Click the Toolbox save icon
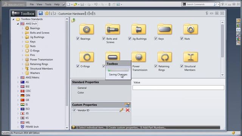 point(40,14)
